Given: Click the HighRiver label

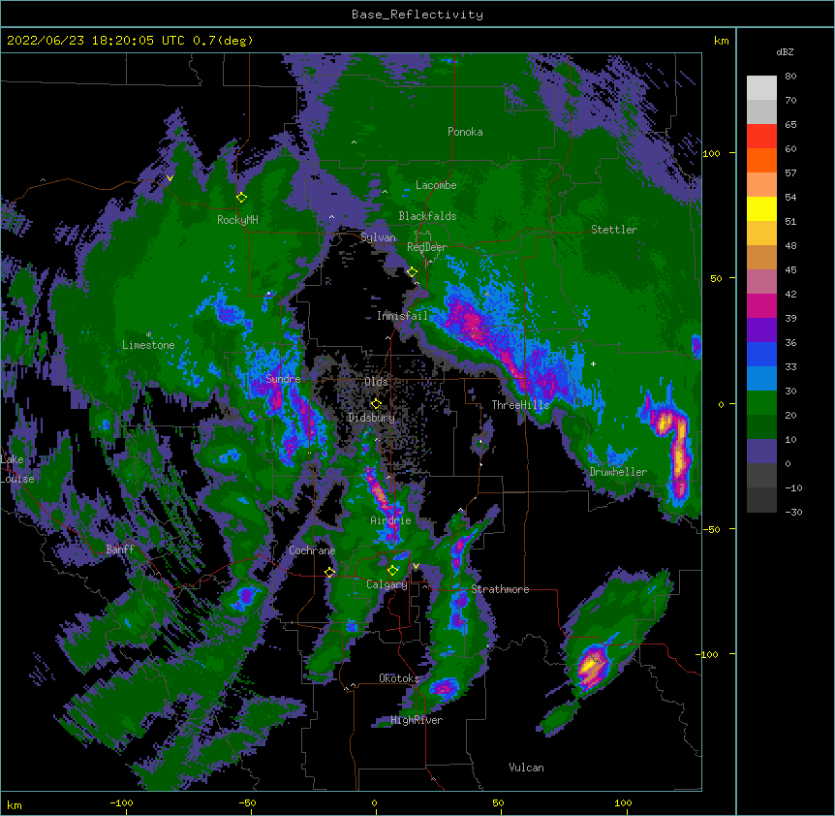Looking at the screenshot, I should click(417, 720).
